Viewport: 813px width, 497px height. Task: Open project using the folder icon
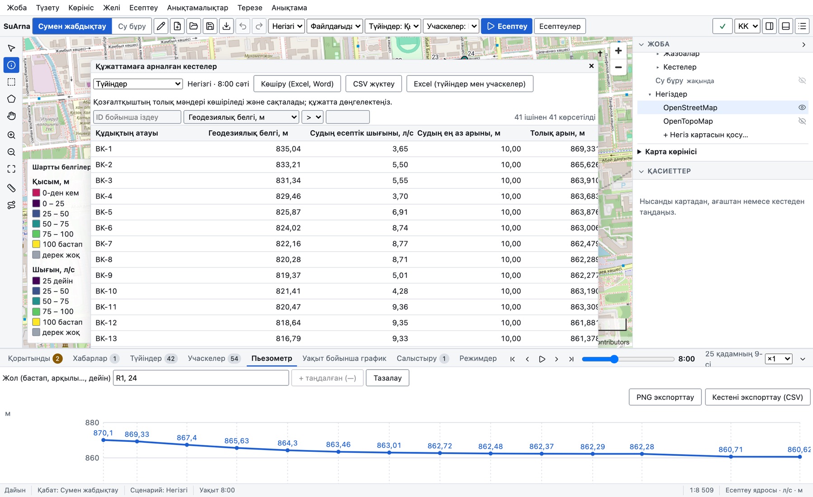(x=194, y=26)
